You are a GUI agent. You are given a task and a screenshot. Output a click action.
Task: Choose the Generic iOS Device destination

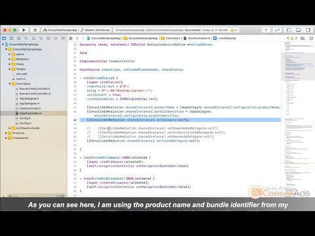point(96,30)
